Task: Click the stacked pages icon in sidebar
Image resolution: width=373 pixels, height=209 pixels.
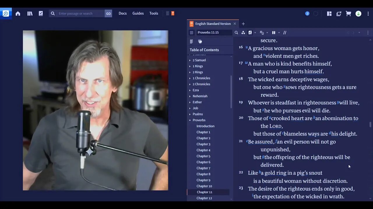Action: click(x=200, y=42)
